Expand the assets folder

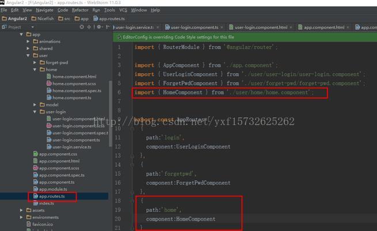[21, 210]
